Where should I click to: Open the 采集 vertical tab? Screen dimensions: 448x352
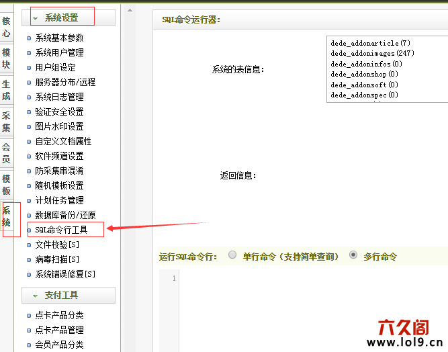(x=6, y=122)
